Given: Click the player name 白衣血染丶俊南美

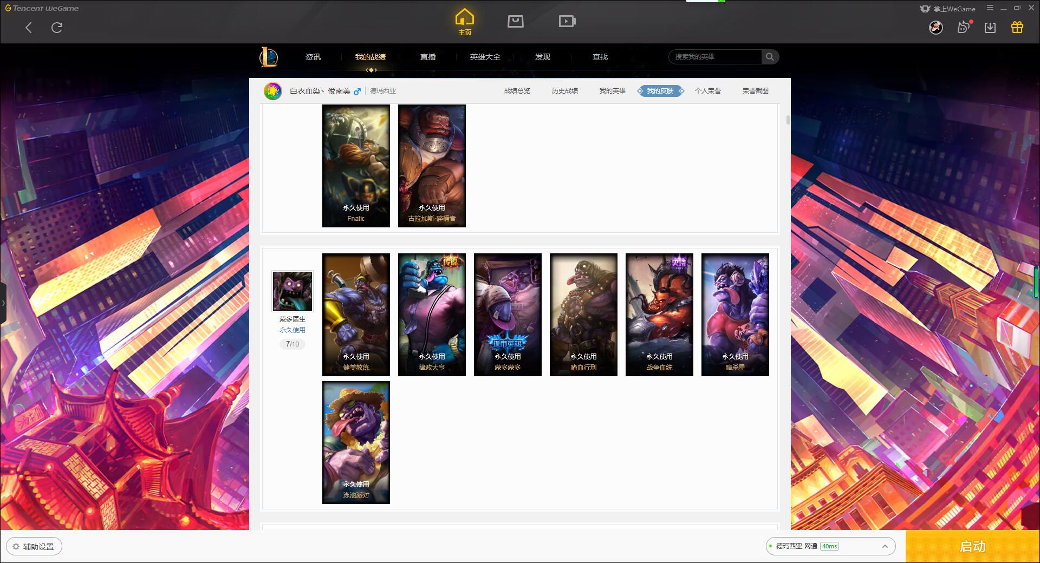Looking at the screenshot, I should pos(320,91).
